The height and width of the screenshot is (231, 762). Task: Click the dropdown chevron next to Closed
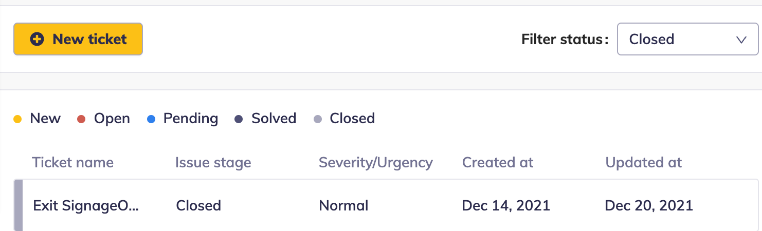click(x=741, y=40)
